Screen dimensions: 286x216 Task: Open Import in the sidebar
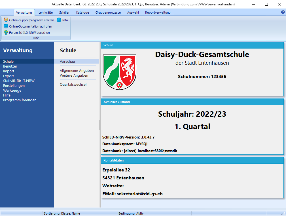pyautogui.click(x=9, y=71)
